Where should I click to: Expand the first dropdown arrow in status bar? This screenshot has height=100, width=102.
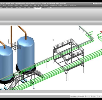click(90, 96)
